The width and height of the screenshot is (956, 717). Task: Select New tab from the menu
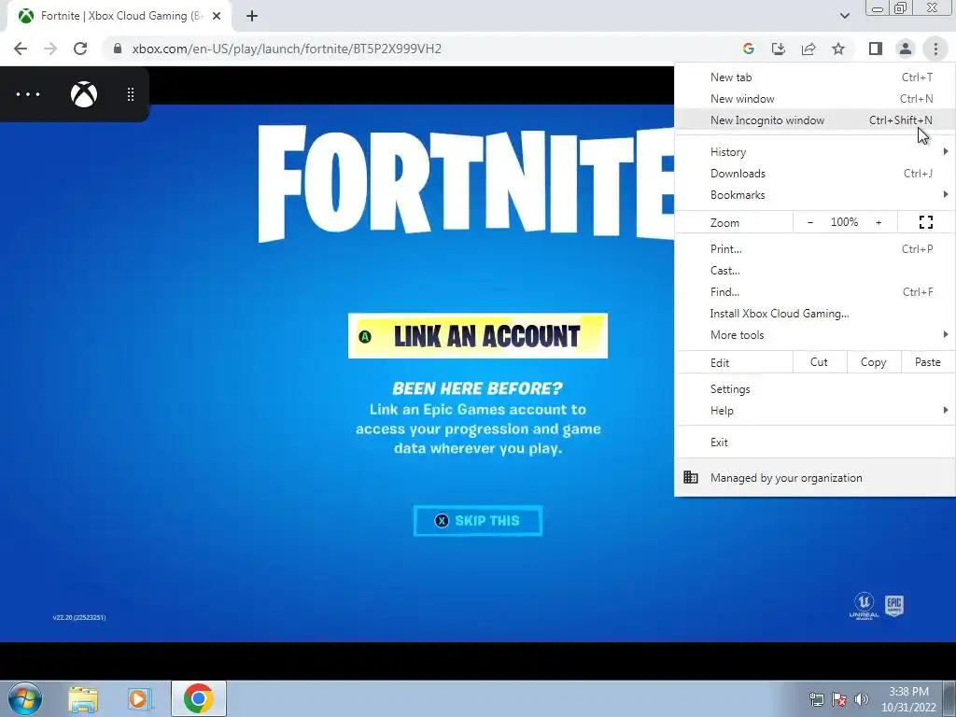(x=814, y=77)
